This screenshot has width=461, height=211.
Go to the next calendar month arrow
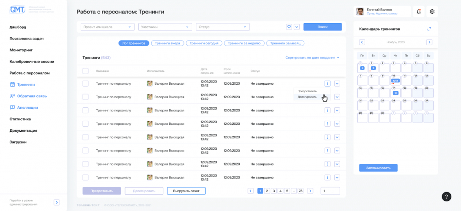[429, 42]
